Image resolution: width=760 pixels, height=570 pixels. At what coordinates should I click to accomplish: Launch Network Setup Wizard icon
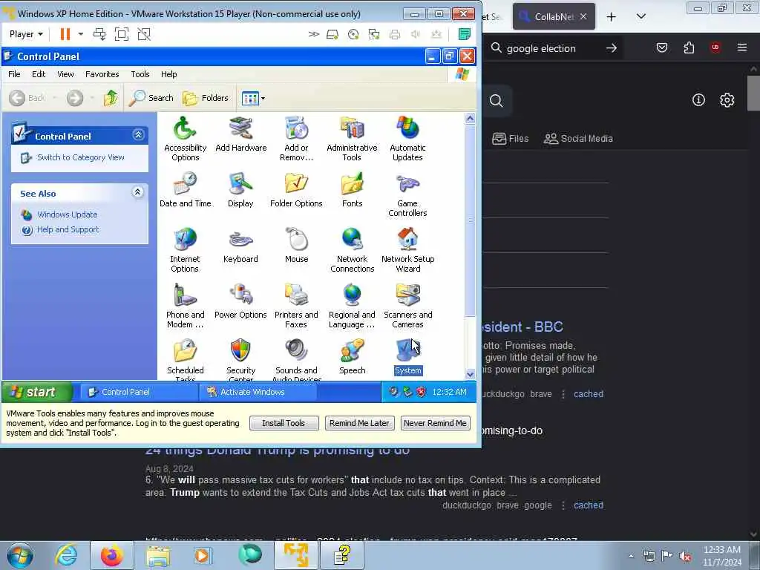coord(407,250)
